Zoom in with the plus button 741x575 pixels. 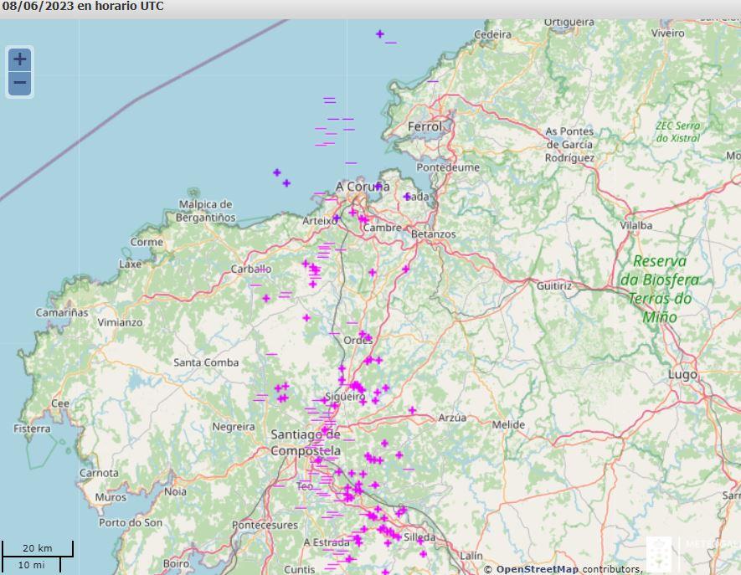point(20,59)
